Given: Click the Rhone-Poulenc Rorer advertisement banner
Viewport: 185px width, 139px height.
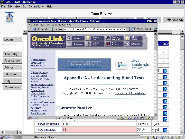Looking at the screenshot, I should point(84,65).
